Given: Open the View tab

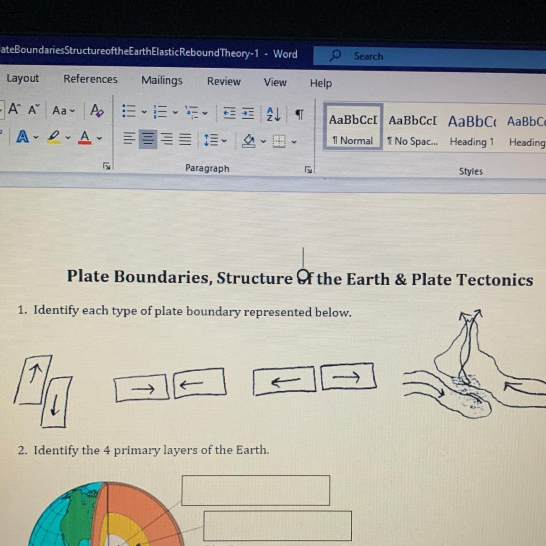Looking at the screenshot, I should pyautogui.click(x=275, y=82).
